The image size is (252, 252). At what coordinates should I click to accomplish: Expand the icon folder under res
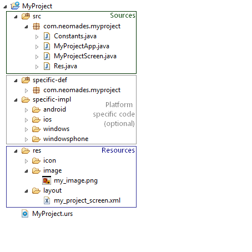click(26, 161)
